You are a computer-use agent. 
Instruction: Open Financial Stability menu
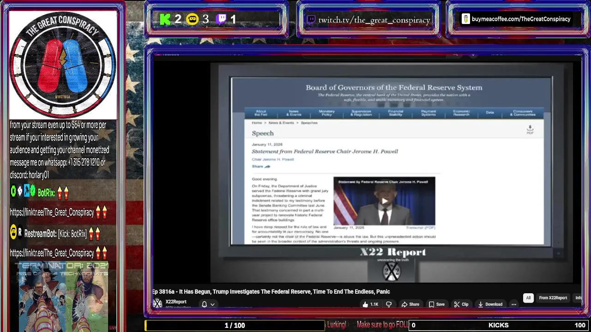pyautogui.click(x=395, y=113)
